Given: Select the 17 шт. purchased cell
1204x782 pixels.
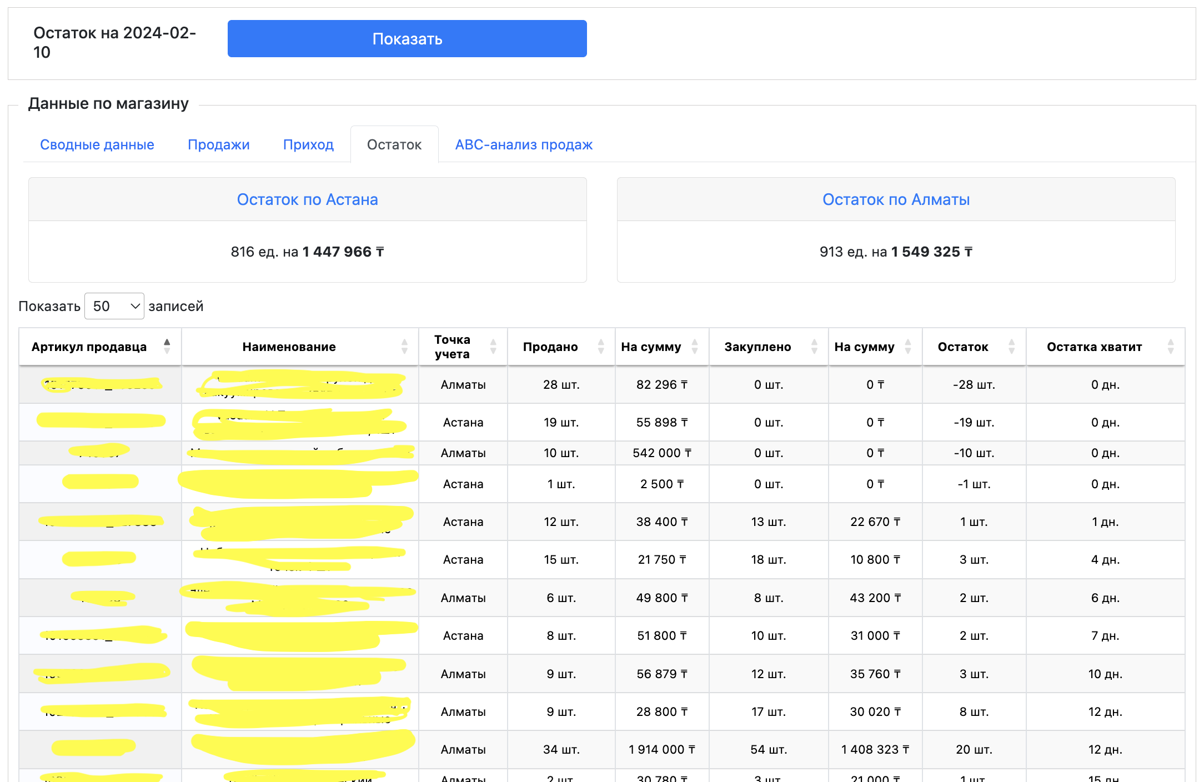Looking at the screenshot, I should tap(769, 711).
